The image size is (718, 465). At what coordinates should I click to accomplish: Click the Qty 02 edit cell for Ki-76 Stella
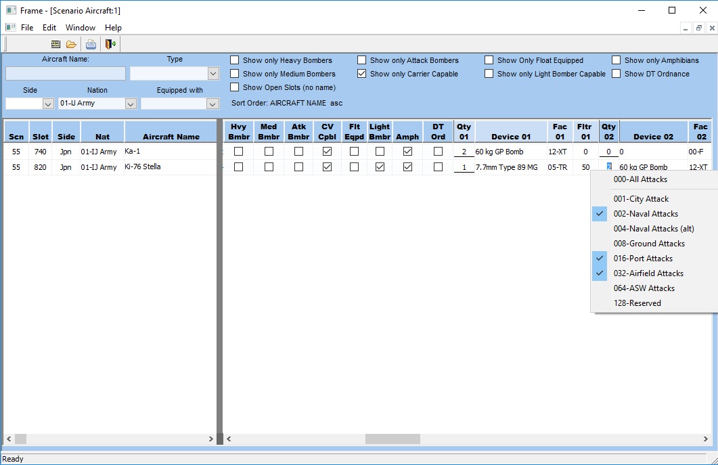click(608, 167)
